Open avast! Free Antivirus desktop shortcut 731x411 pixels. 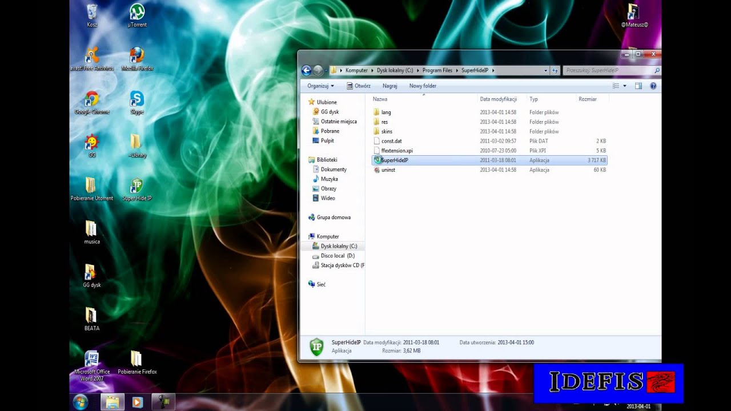click(91, 59)
